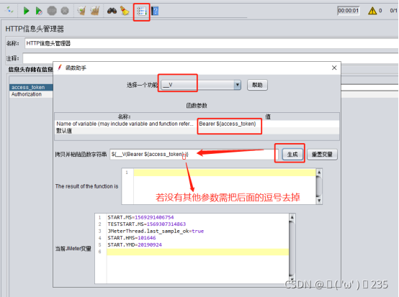Click the Name of variable parameter row

(126, 124)
